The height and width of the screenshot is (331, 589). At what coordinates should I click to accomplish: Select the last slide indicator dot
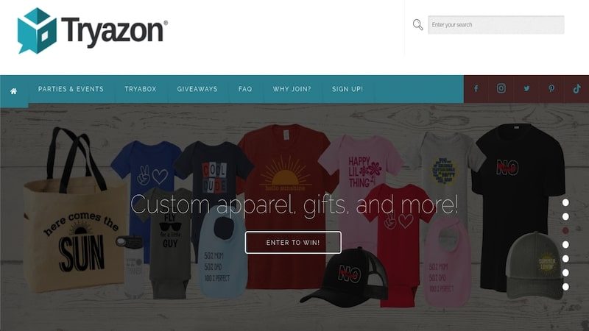[565, 287]
